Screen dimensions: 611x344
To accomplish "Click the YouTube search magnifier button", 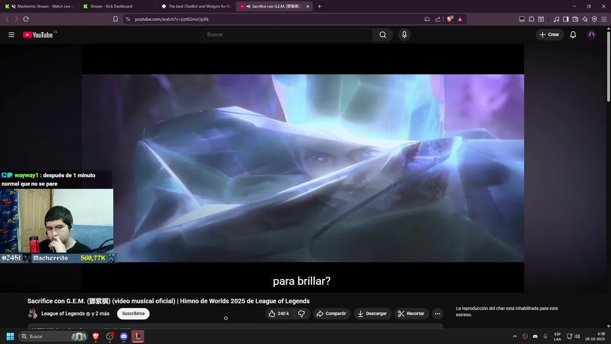I will (x=383, y=34).
